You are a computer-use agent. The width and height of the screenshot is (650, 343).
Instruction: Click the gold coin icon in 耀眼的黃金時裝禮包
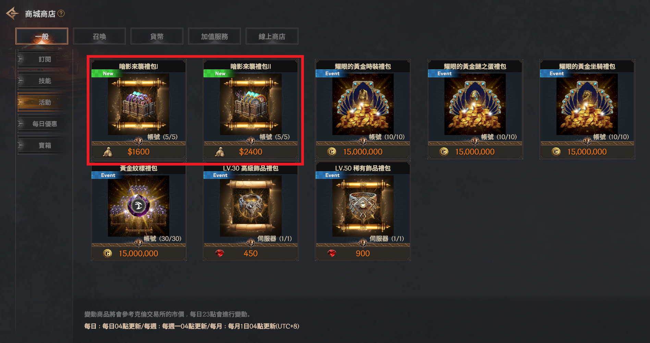click(332, 151)
